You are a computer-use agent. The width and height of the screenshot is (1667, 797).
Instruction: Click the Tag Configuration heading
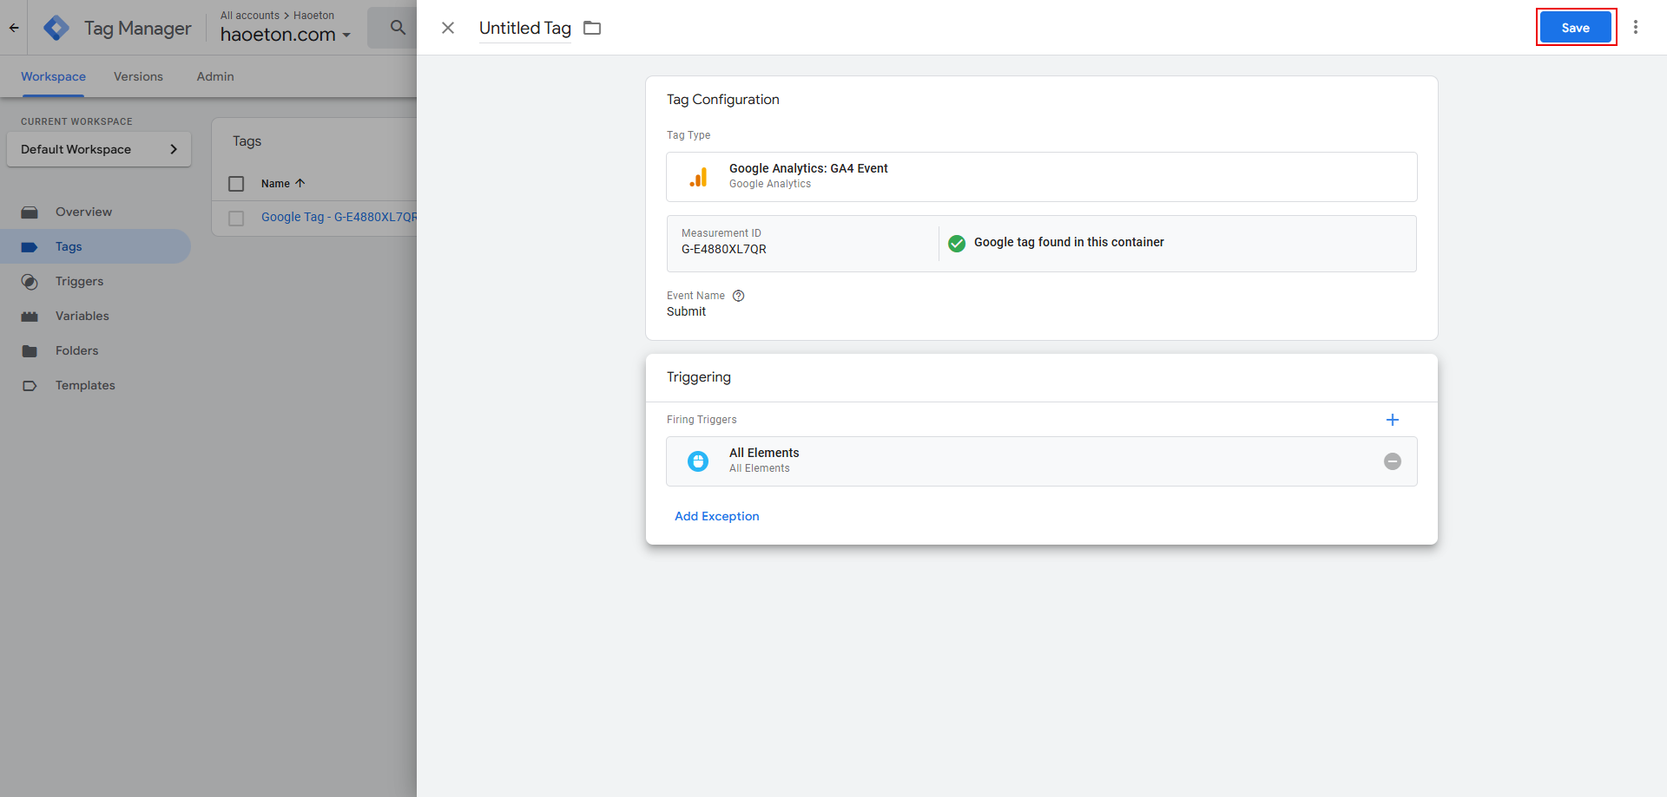[723, 100]
